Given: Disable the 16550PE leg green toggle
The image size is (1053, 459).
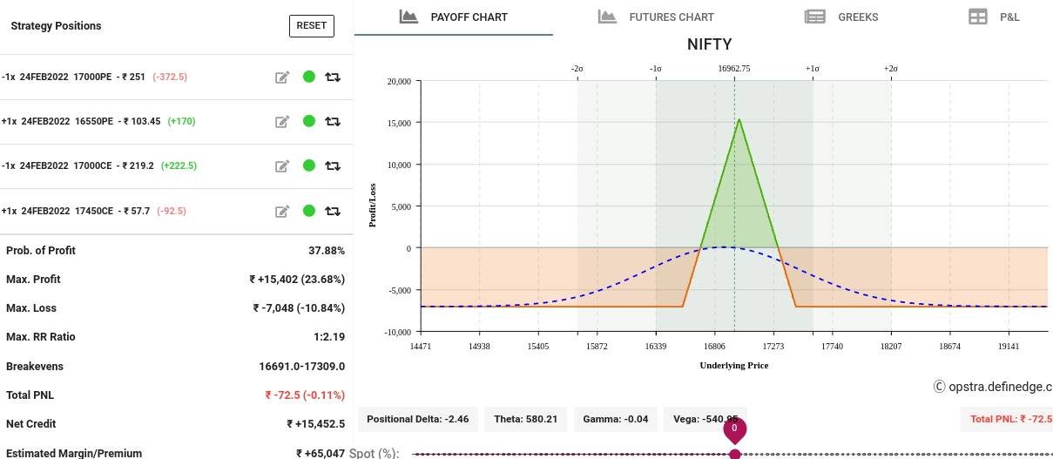Looking at the screenshot, I should pyautogui.click(x=308, y=121).
